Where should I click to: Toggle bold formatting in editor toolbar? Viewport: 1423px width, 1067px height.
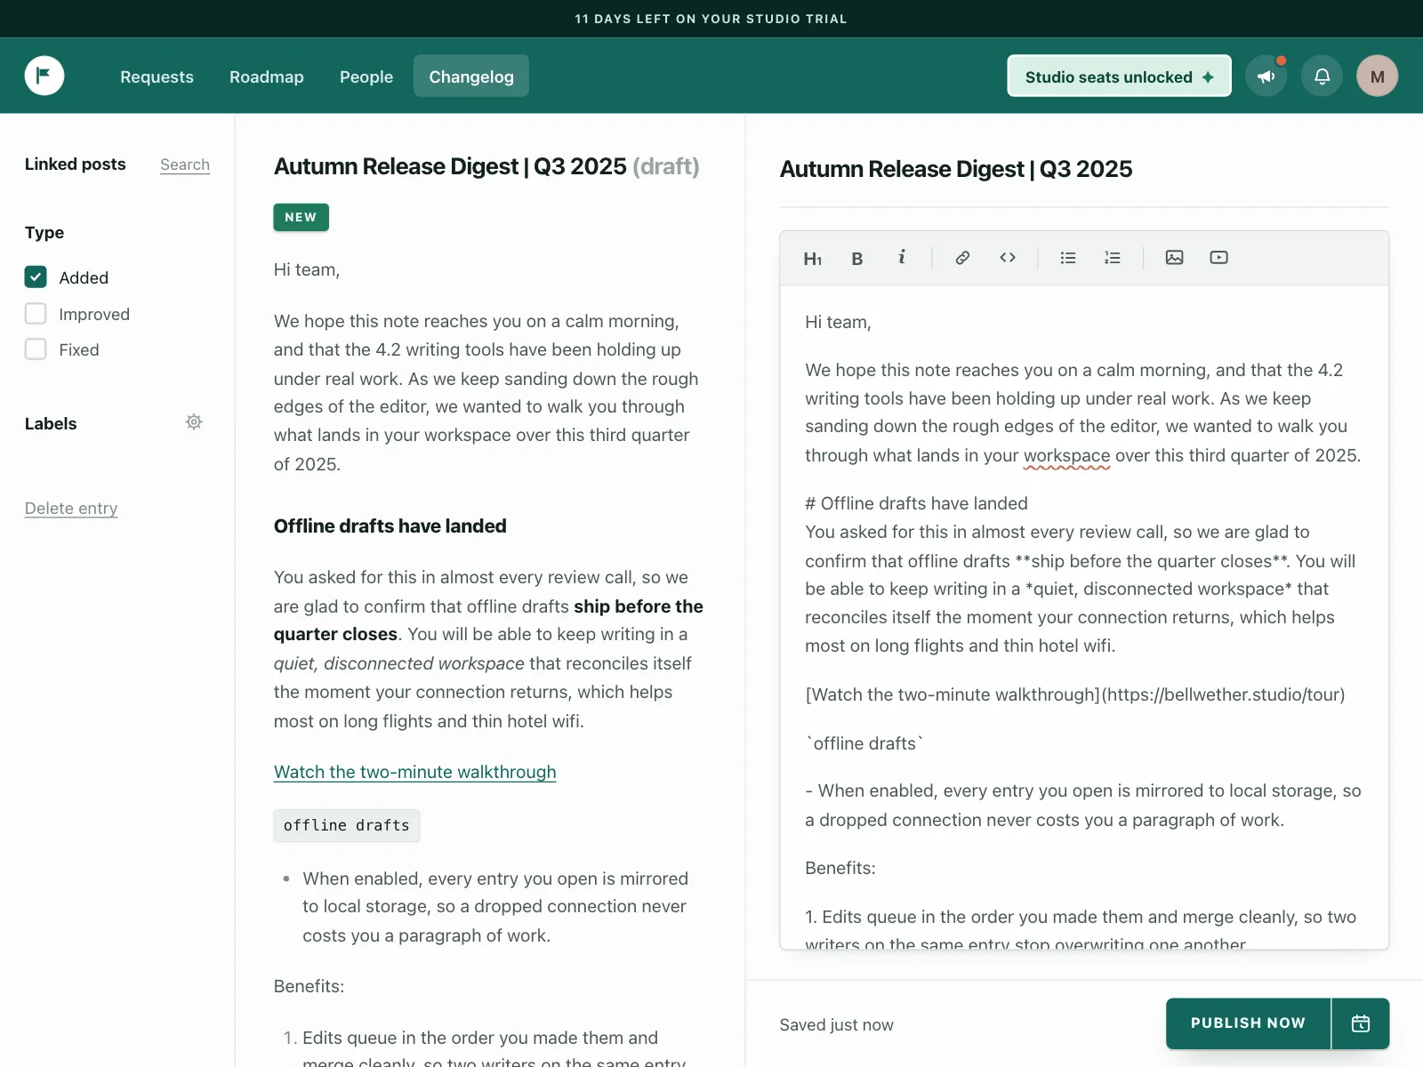857,259
